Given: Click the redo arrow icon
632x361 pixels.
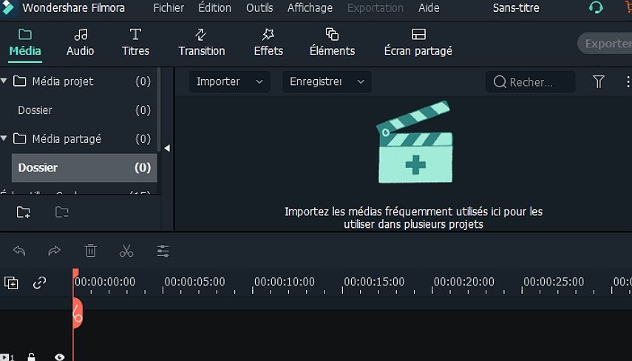Looking at the screenshot, I should coord(54,251).
